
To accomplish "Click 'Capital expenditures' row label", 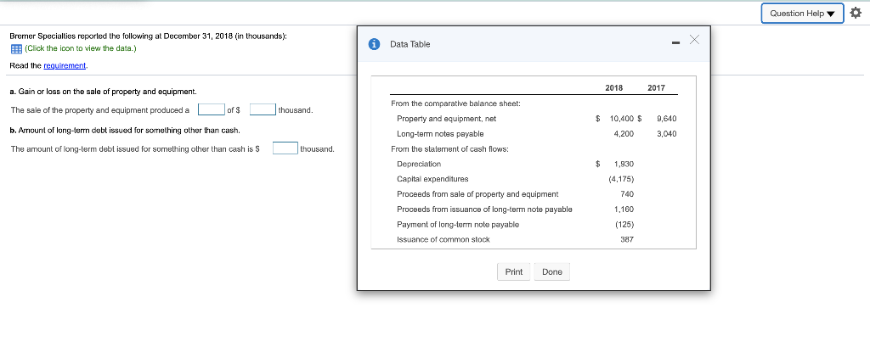I will click(432, 179).
